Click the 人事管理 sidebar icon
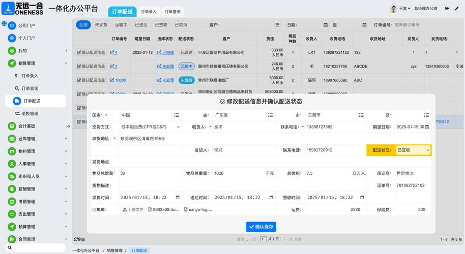 [12, 164]
